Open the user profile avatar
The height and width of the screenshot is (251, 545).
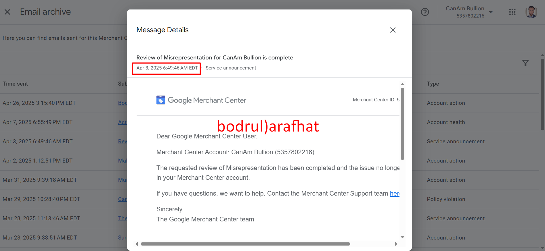click(531, 12)
